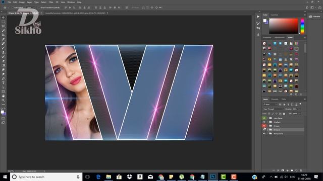This screenshot has height=181, width=323.
Task: Toggle visibility of Group 1
Action: click(x=264, y=130)
